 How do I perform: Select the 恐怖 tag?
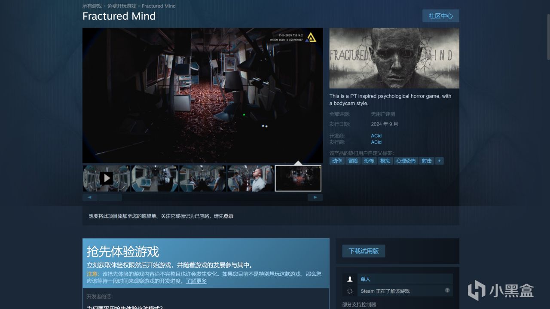click(369, 161)
